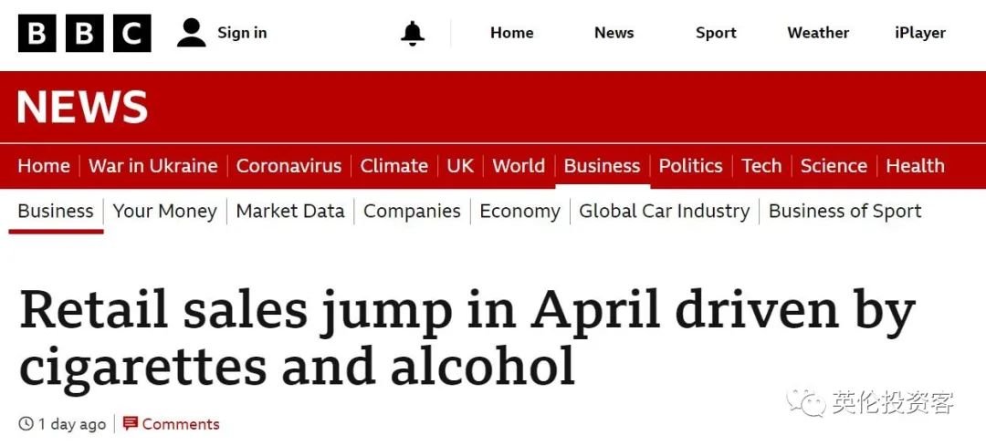Switch to Coronavirus section
Image resolution: width=986 pixels, height=446 pixels.
[x=288, y=166]
